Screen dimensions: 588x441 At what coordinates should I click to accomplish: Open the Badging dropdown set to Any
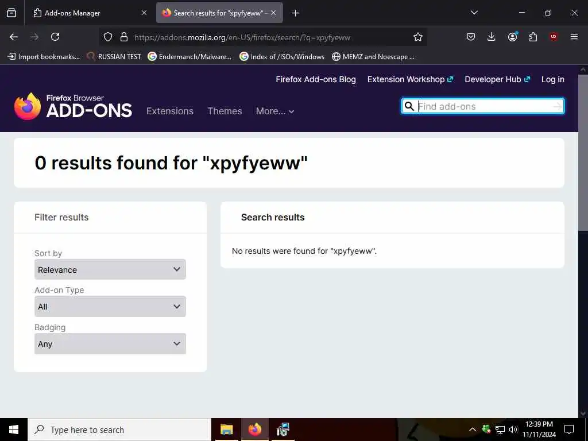tap(110, 343)
